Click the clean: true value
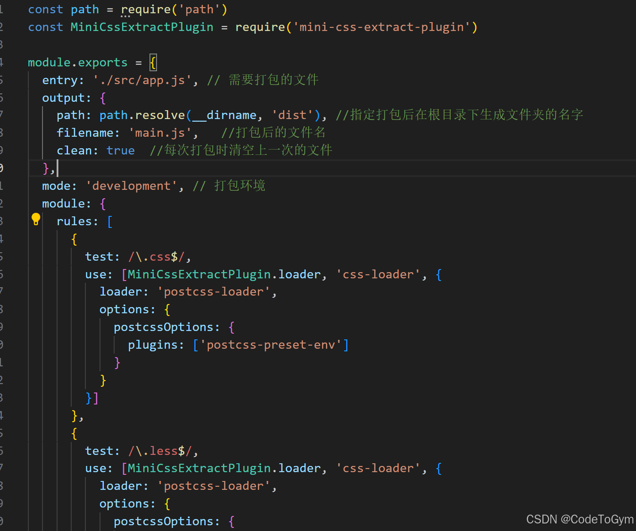 (121, 150)
